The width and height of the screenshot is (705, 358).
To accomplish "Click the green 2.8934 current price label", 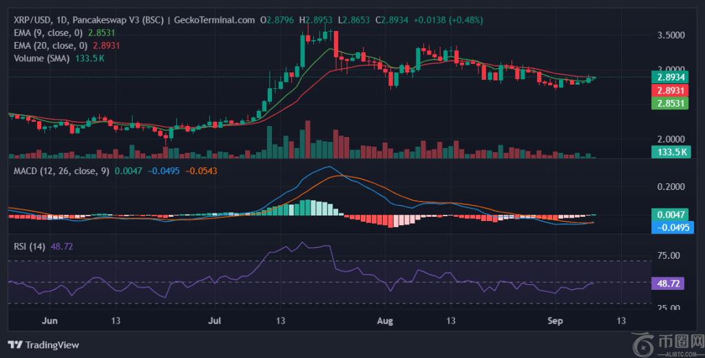I will pyautogui.click(x=670, y=77).
